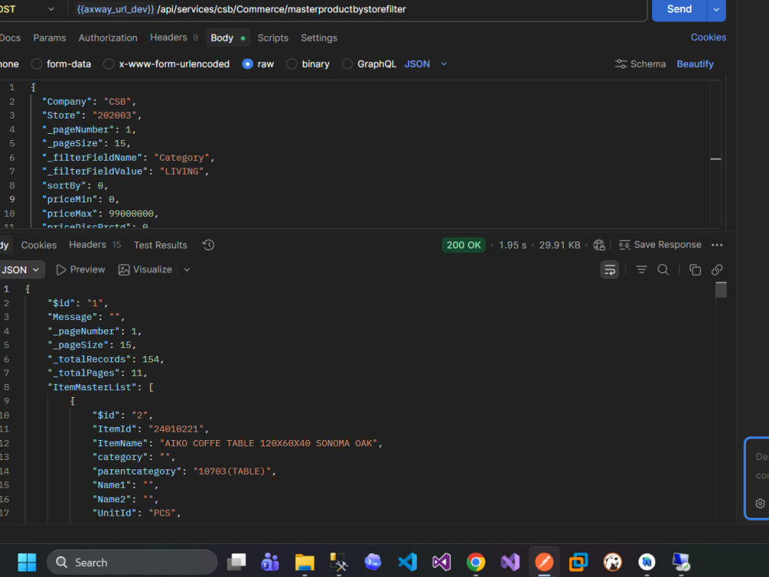Open the Send button dropdown arrow
Image resolution: width=769 pixels, height=577 pixels.
tap(717, 9)
